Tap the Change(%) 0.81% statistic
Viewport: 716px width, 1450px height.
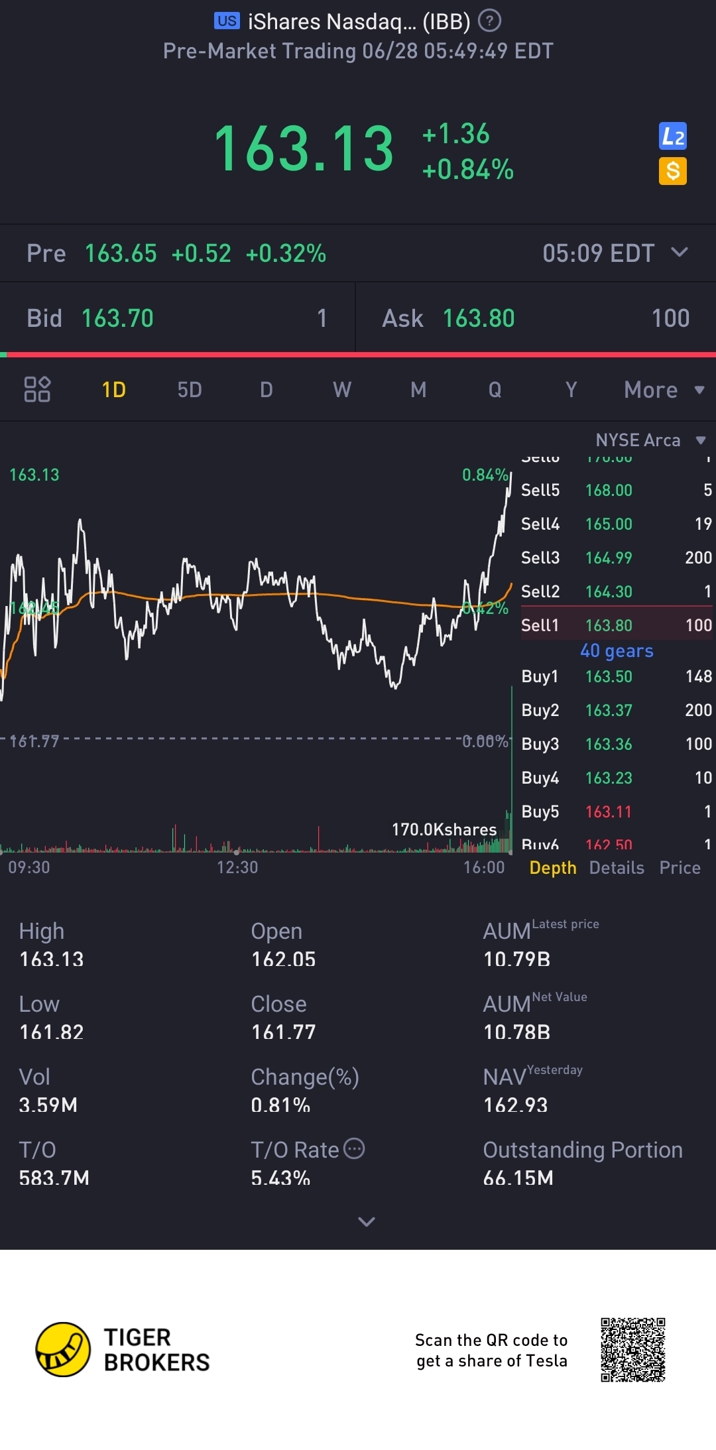pyautogui.click(x=305, y=1091)
